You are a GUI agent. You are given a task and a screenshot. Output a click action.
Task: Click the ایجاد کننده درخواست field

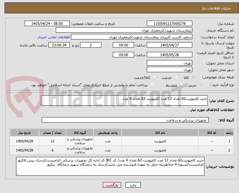point(132,37)
